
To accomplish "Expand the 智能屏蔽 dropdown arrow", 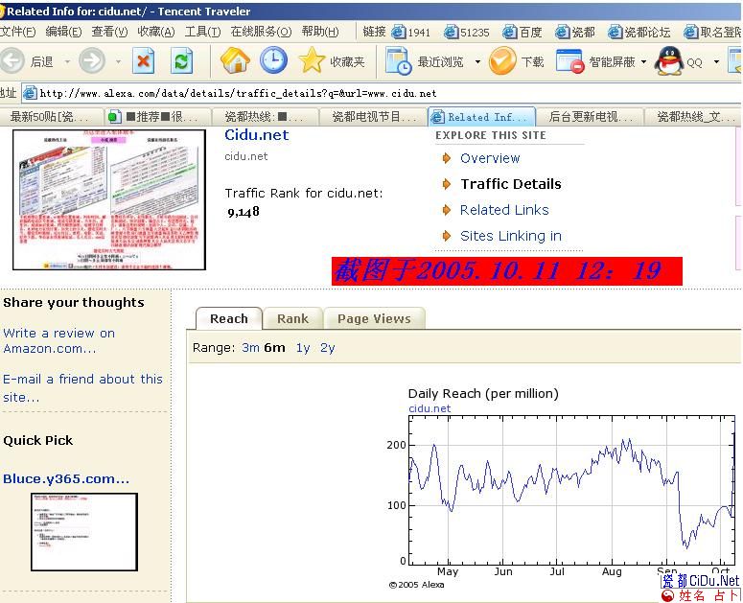I will click(x=643, y=62).
